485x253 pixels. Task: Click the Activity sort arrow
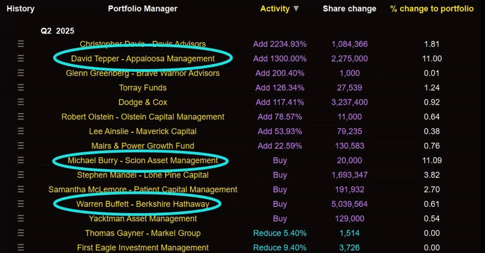pos(296,9)
